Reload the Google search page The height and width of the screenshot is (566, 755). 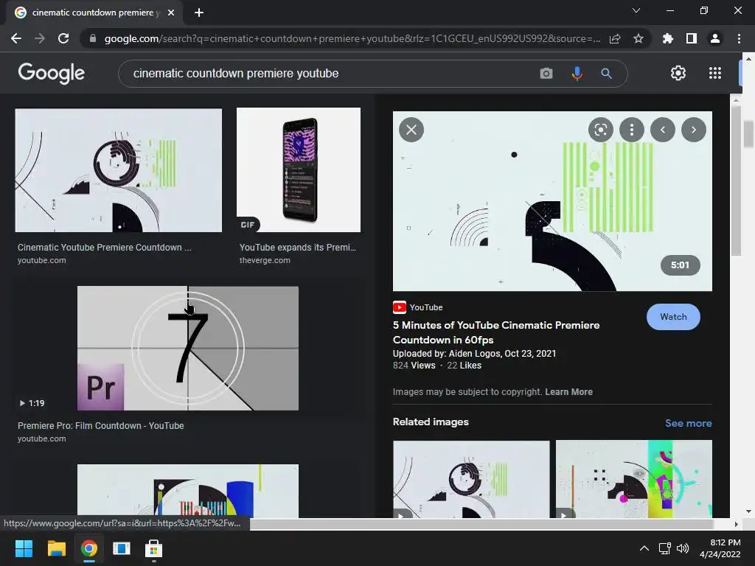point(63,38)
